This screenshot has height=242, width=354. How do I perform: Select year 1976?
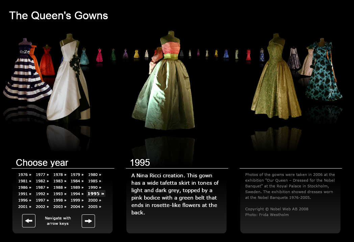coord(25,175)
